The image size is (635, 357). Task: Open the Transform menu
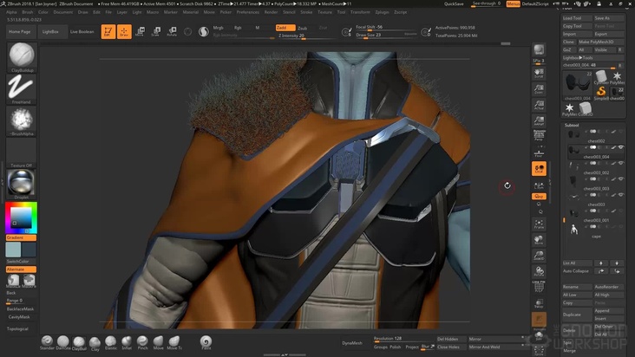tap(360, 12)
